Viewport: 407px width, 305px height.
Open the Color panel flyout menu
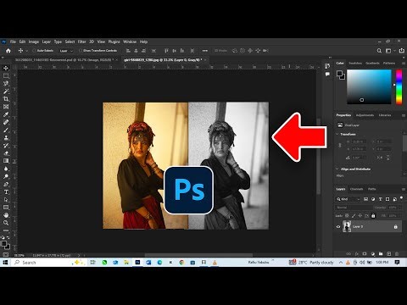tap(403, 63)
